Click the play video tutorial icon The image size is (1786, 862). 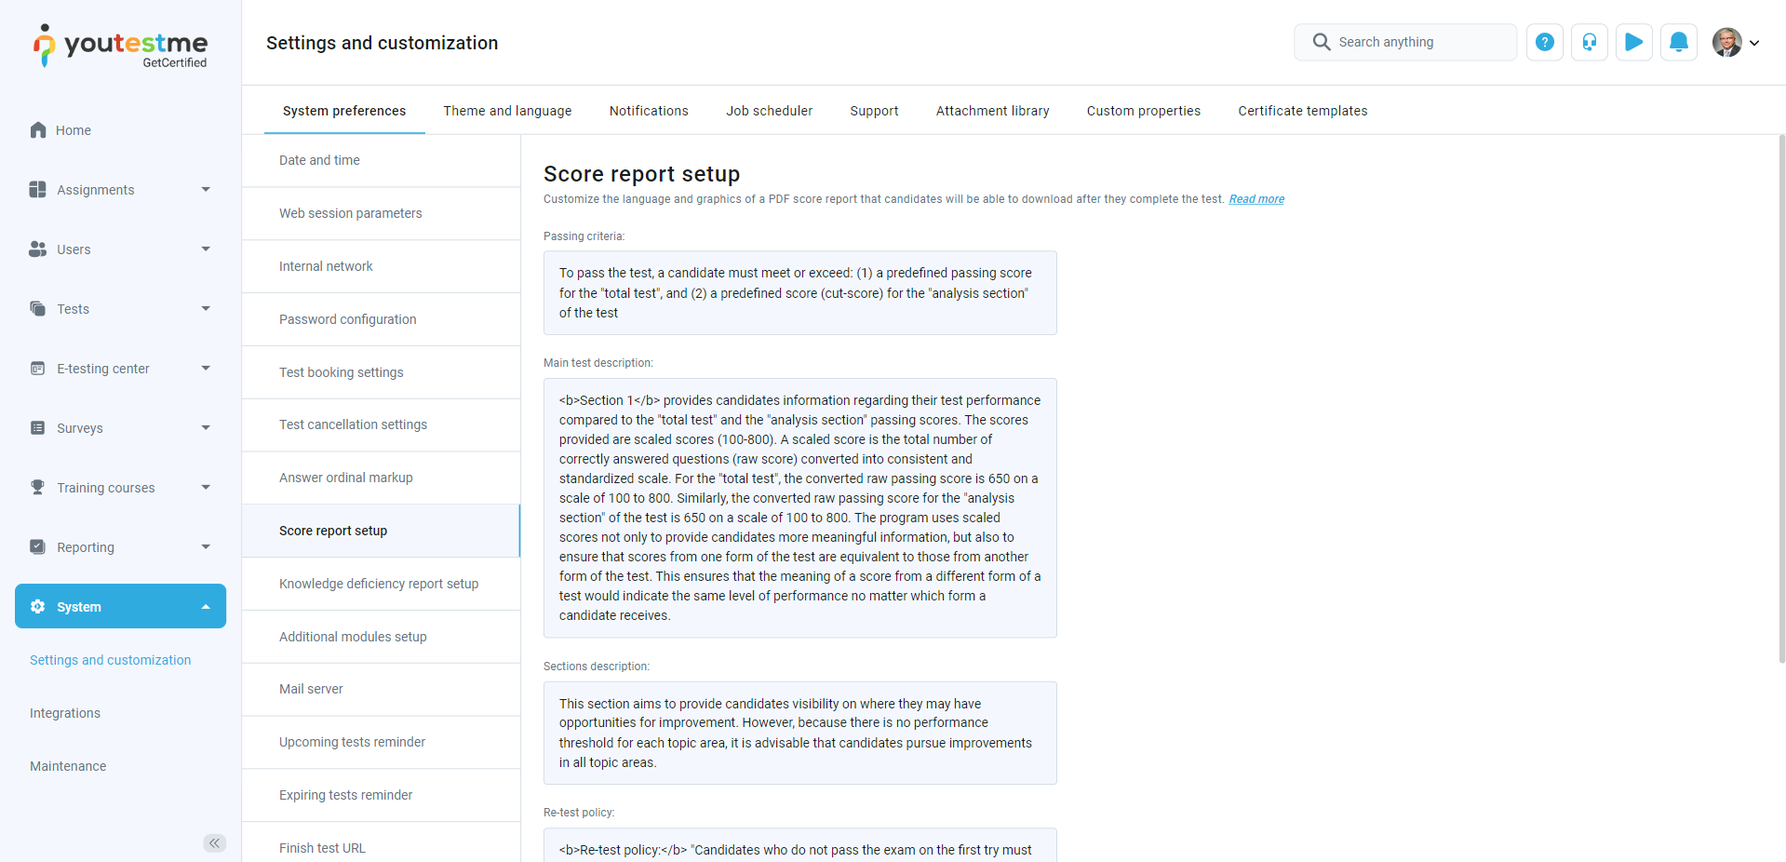[x=1633, y=42]
